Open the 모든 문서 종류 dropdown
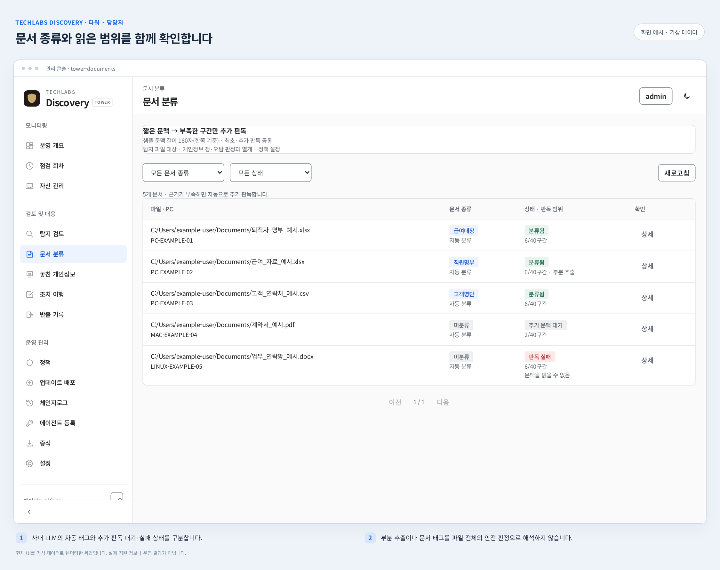The width and height of the screenshot is (720, 570). pos(183,173)
